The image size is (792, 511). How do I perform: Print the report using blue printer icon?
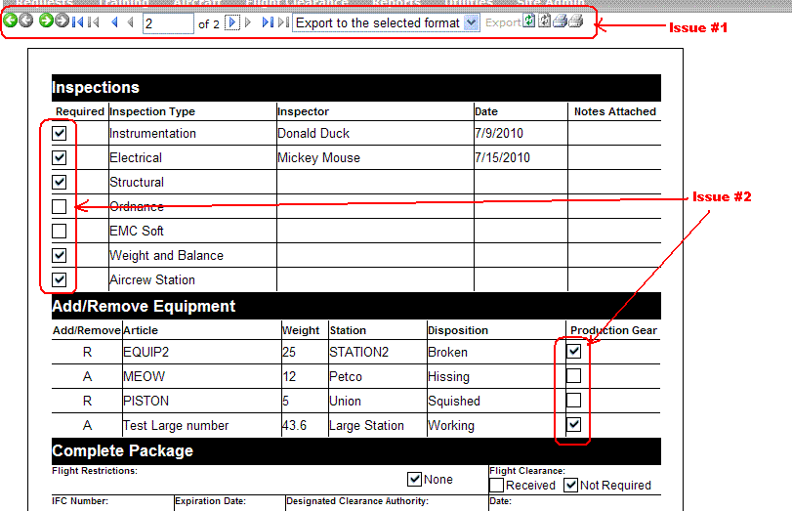(x=561, y=21)
